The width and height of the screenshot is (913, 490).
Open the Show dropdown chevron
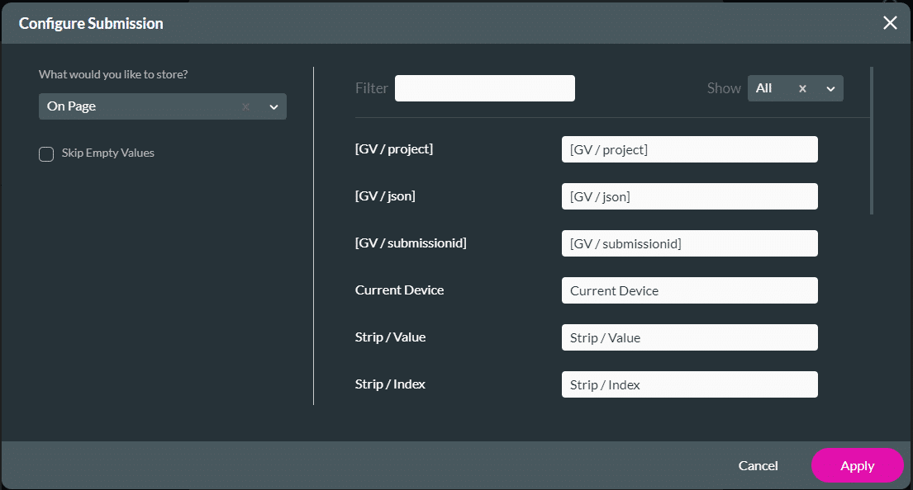[x=830, y=89]
